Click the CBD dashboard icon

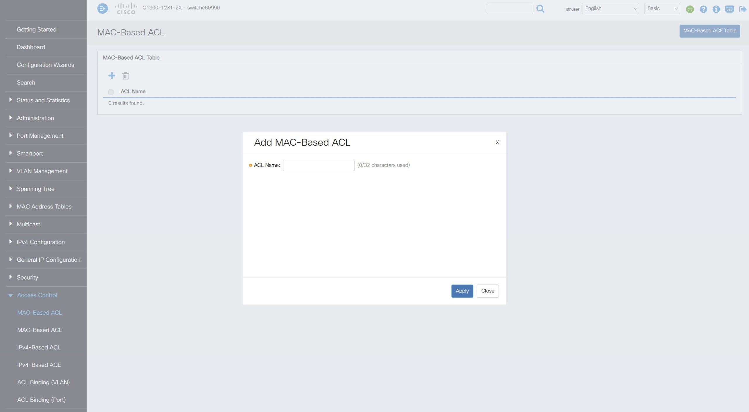tap(729, 9)
